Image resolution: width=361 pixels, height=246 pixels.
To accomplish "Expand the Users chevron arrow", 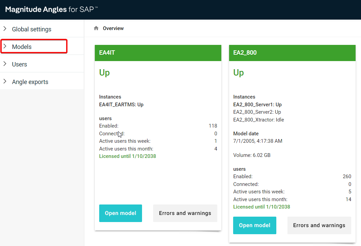I will [5, 63].
